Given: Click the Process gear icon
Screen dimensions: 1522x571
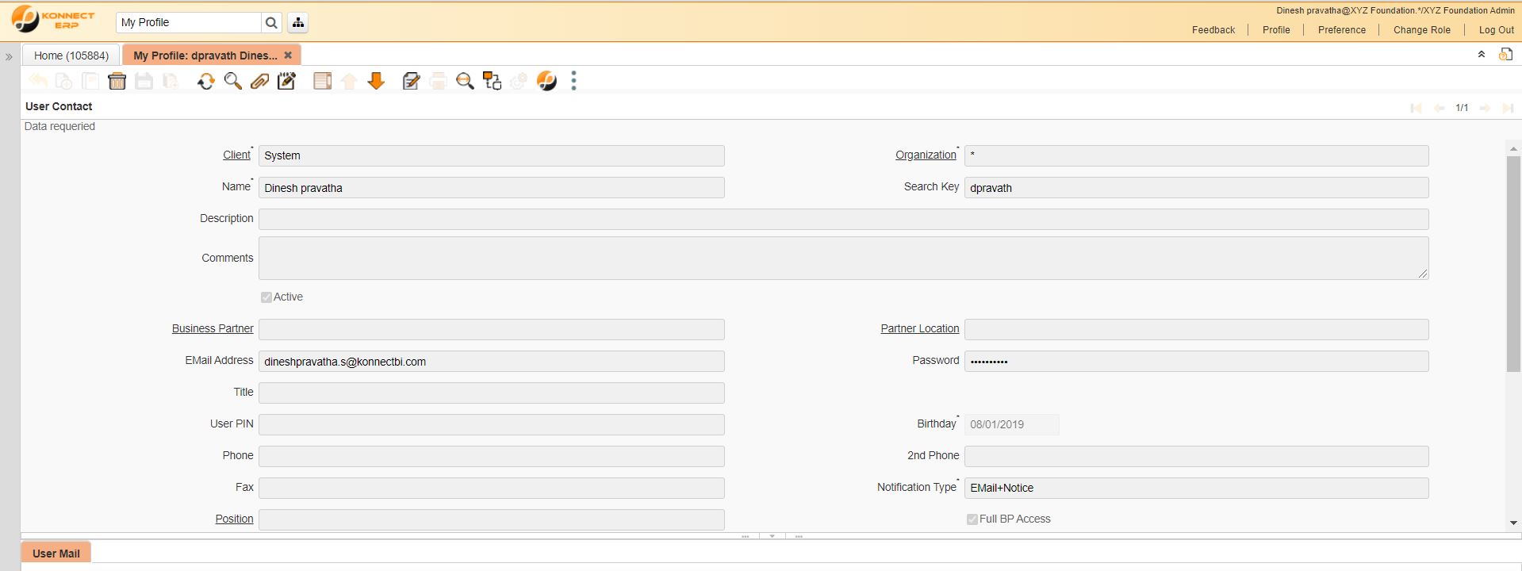Looking at the screenshot, I should tap(519, 81).
